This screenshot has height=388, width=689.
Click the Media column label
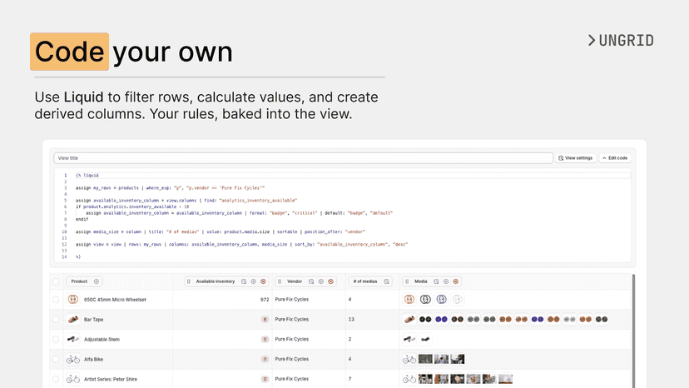421,281
